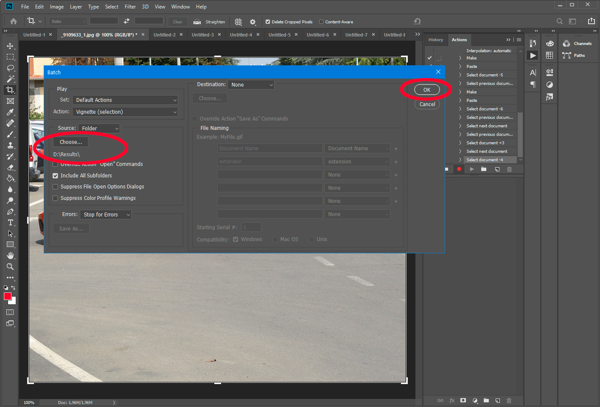Image resolution: width=600 pixels, height=407 pixels.
Task: Select the Eyedropper tool
Action: click(x=11, y=112)
